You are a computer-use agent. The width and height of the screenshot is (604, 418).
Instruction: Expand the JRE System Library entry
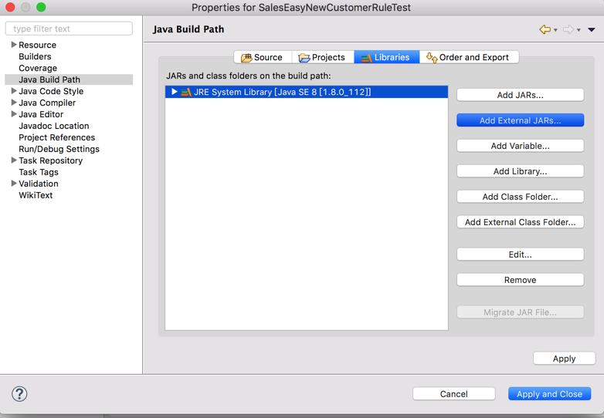174,92
